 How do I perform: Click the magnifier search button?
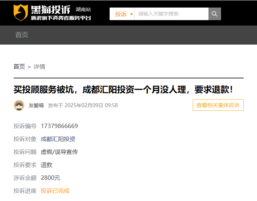coord(215,14)
